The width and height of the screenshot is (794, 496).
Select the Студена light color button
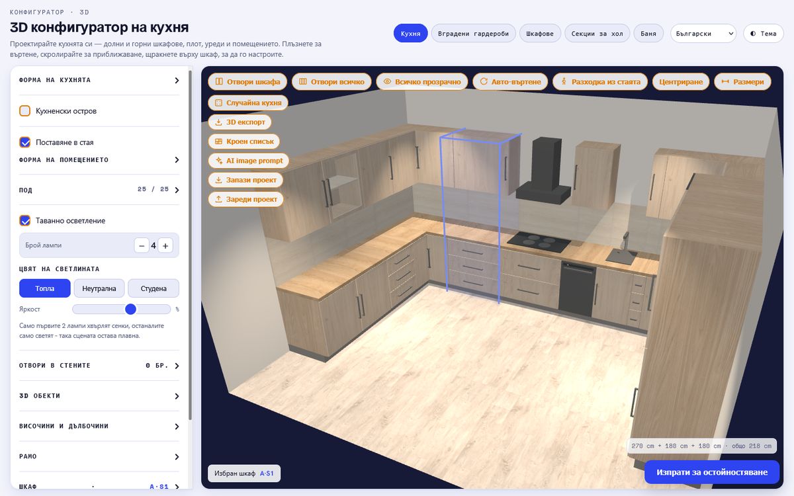point(154,288)
